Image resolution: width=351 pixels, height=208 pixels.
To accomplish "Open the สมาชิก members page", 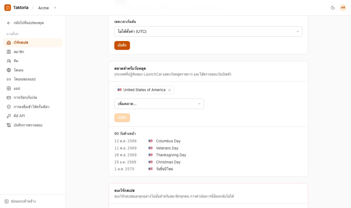I will tap(33, 52).
